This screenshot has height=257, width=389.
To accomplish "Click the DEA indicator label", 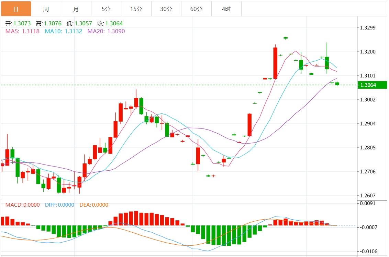I will (94, 205).
